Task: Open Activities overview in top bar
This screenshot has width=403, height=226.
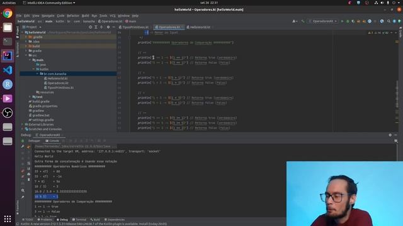Action: tap(9, 3)
